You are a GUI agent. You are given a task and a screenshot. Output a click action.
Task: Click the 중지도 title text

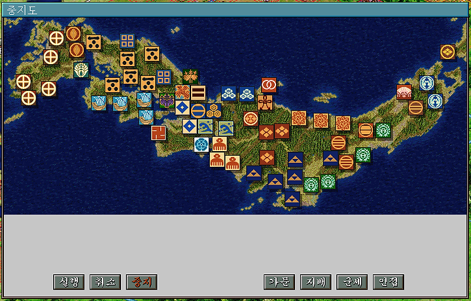[x=22, y=10]
